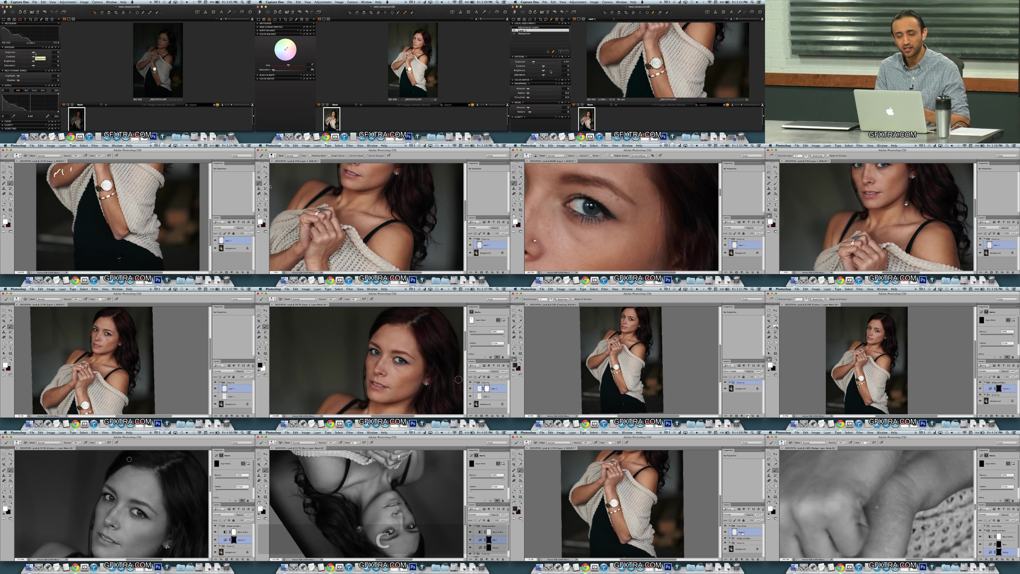3:05 PM frame: open Spotlight search in menu bar

[243, 2]
